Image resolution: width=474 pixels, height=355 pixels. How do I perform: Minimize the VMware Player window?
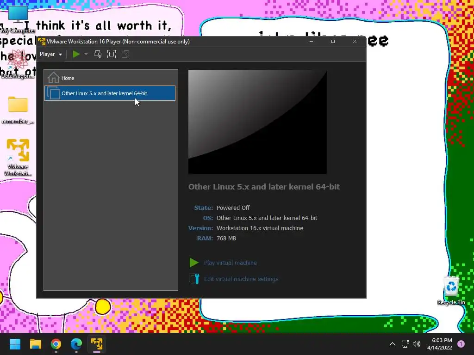point(312,41)
